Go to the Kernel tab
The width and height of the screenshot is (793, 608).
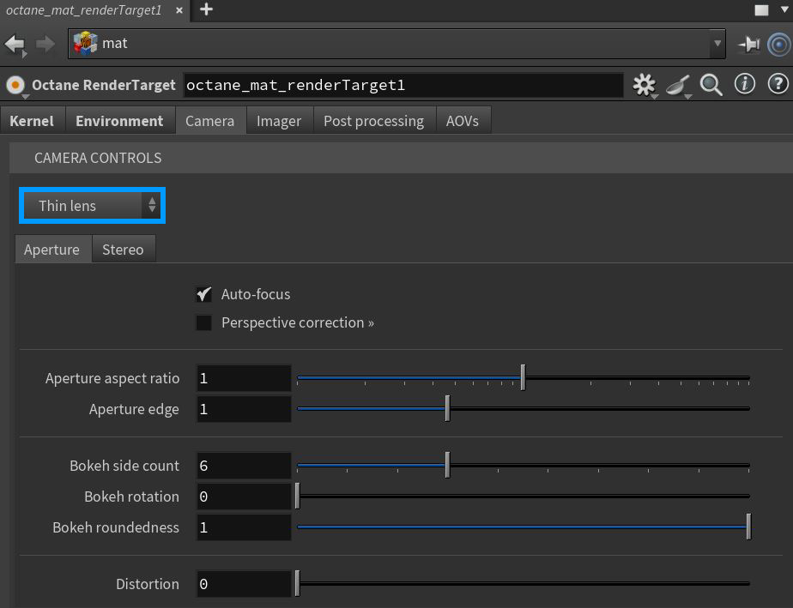pos(32,121)
